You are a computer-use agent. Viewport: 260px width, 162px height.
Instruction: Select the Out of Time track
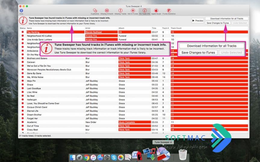pos(33,126)
